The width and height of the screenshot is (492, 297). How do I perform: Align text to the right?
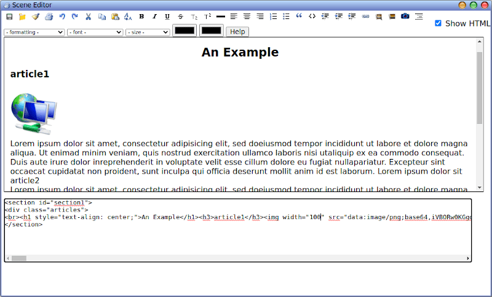click(x=260, y=17)
